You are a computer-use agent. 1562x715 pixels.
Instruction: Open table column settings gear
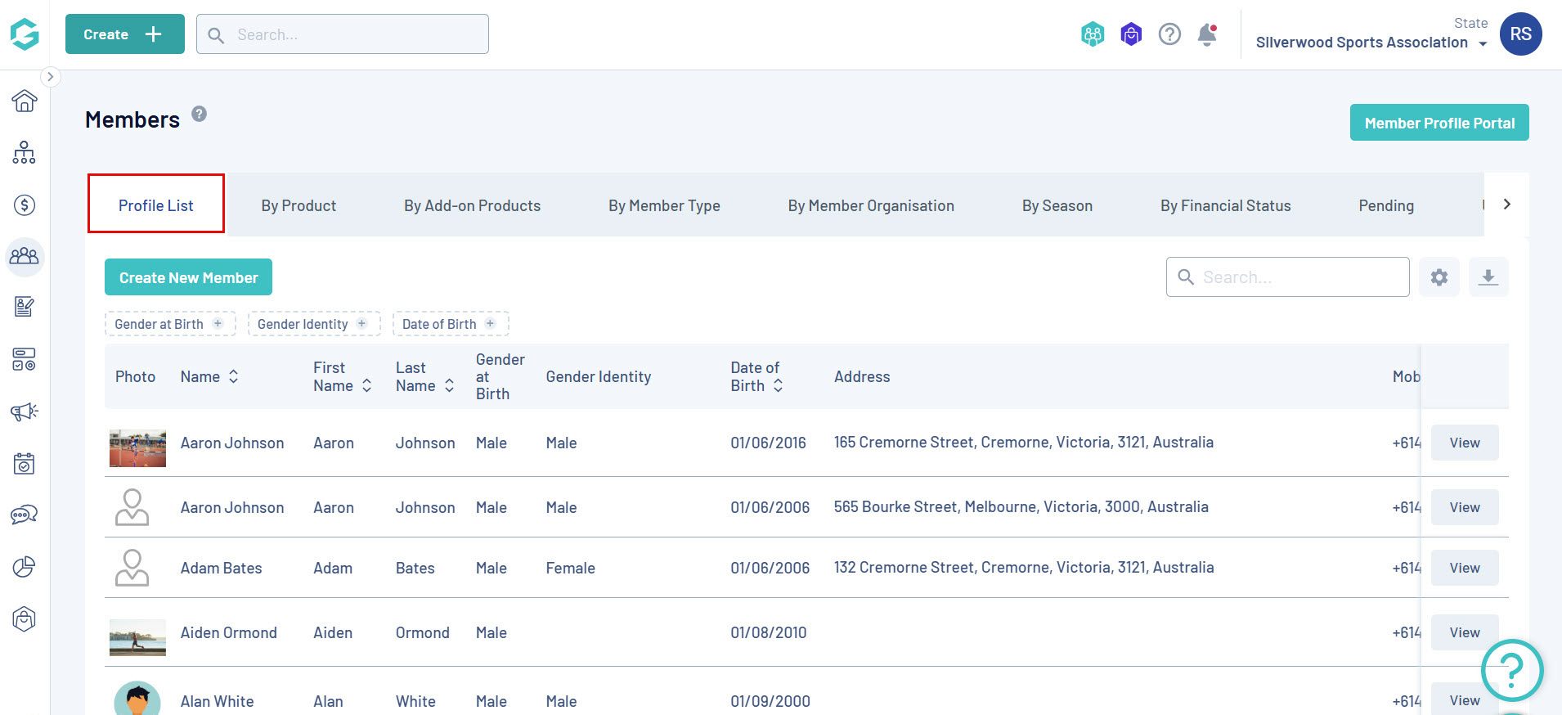tap(1439, 277)
